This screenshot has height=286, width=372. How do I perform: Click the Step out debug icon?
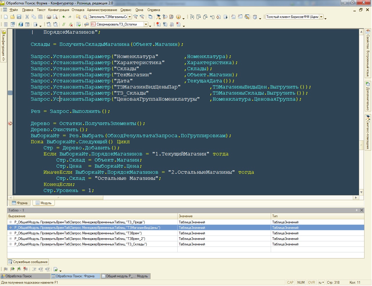point(205,17)
